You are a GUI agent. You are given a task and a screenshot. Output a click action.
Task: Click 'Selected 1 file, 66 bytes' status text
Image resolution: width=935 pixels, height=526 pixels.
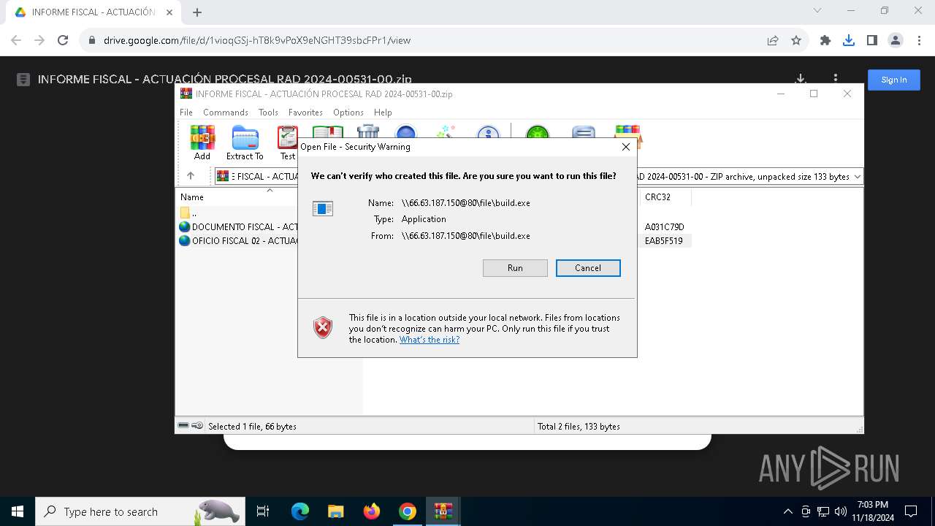(252, 427)
